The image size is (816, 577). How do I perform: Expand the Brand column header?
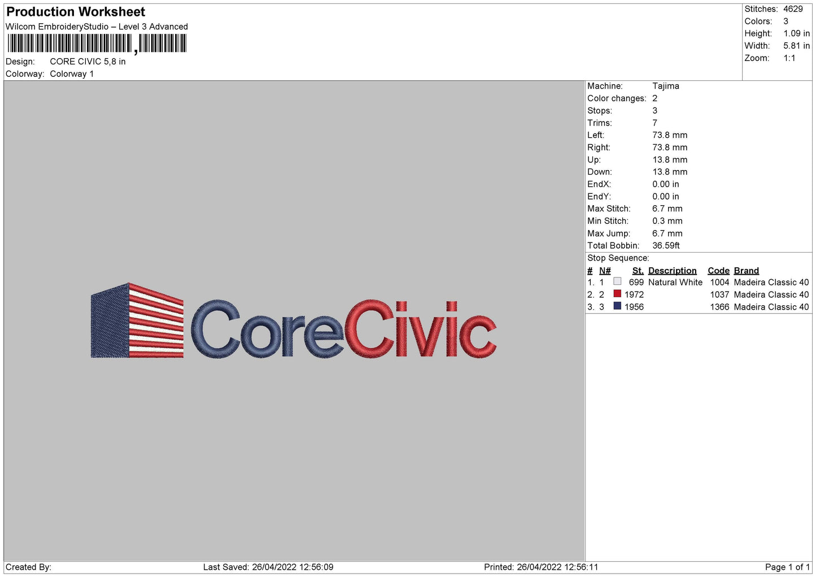(x=746, y=270)
